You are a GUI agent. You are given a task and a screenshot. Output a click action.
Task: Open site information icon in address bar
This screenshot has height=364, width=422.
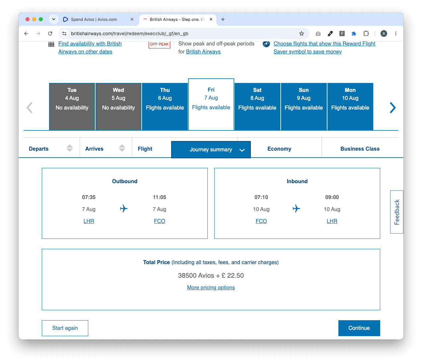pos(65,34)
